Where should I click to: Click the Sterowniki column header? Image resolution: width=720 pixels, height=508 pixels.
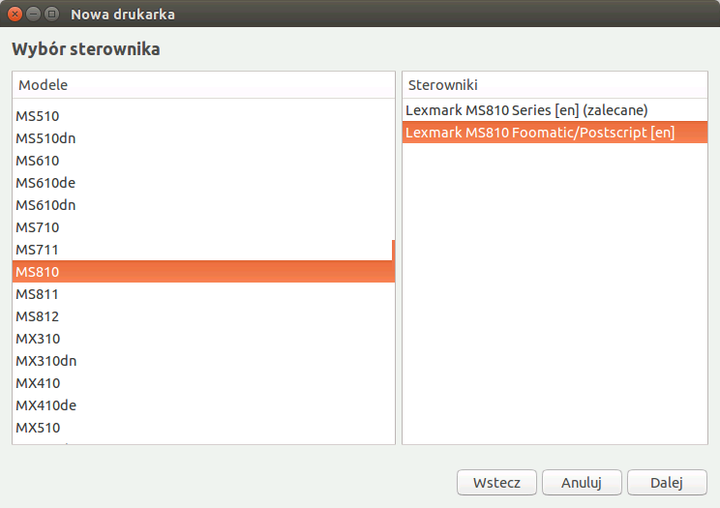coord(555,85)
